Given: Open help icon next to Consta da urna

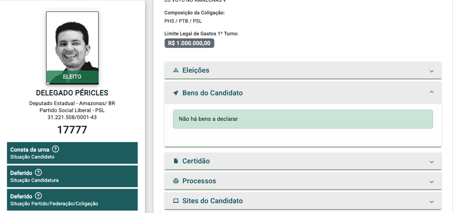Looking at the screenshot, I should 55,149.
